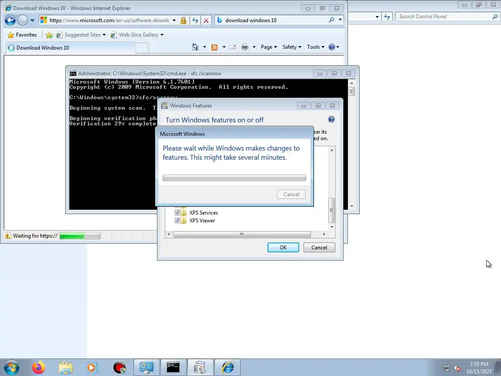Switch to Command Prompt taskbar button
Viewport: 501px width, 376px height.
(x=173, y=368)
